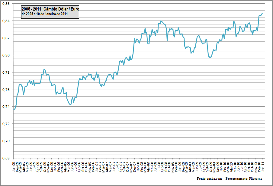Viewport: 273px width, 186px height.
Task: Select the x-axis label Abr-10
Action: (231, 167)
